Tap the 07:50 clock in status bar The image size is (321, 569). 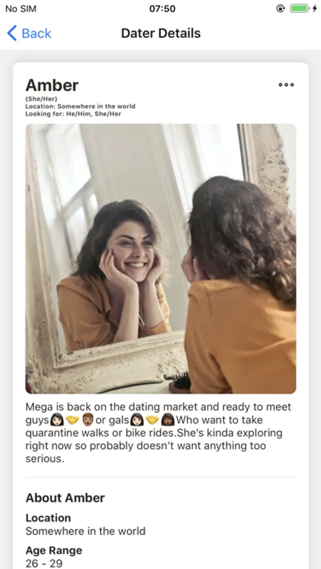162,8
